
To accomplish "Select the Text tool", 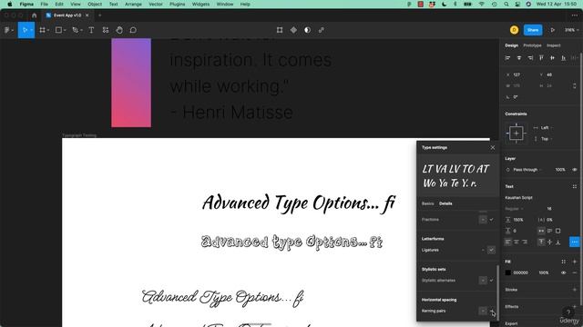I will coord(91,30).
